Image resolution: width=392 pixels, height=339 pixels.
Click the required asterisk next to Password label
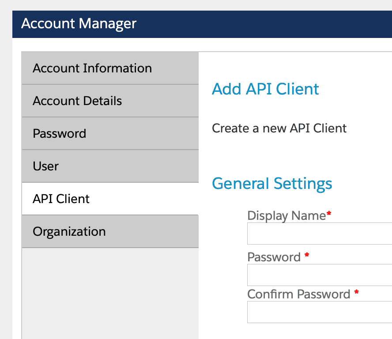pyautogui.click(x=307, y=256)
